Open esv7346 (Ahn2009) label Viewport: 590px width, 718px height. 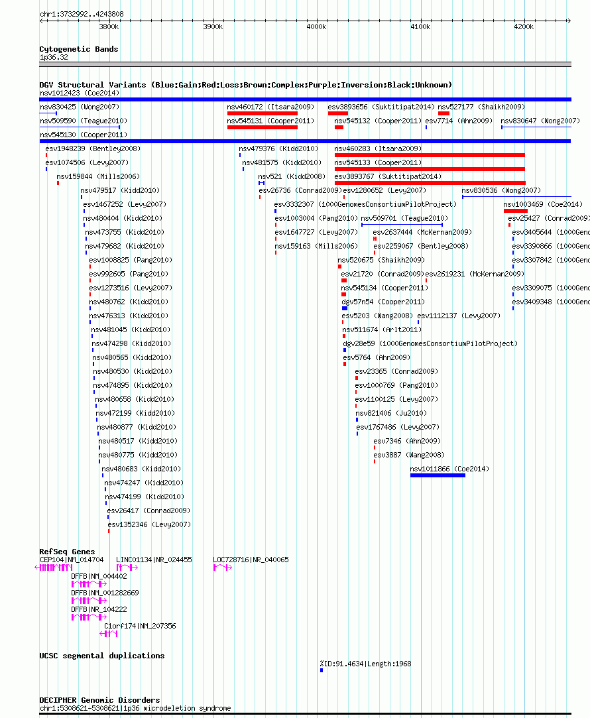407,441
